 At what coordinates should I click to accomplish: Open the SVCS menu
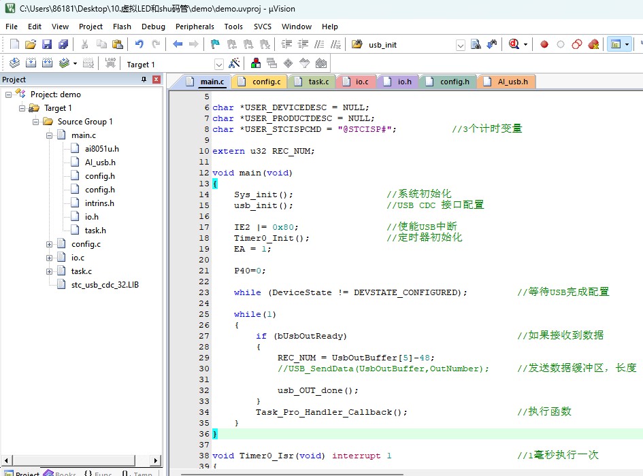(263, 27)
